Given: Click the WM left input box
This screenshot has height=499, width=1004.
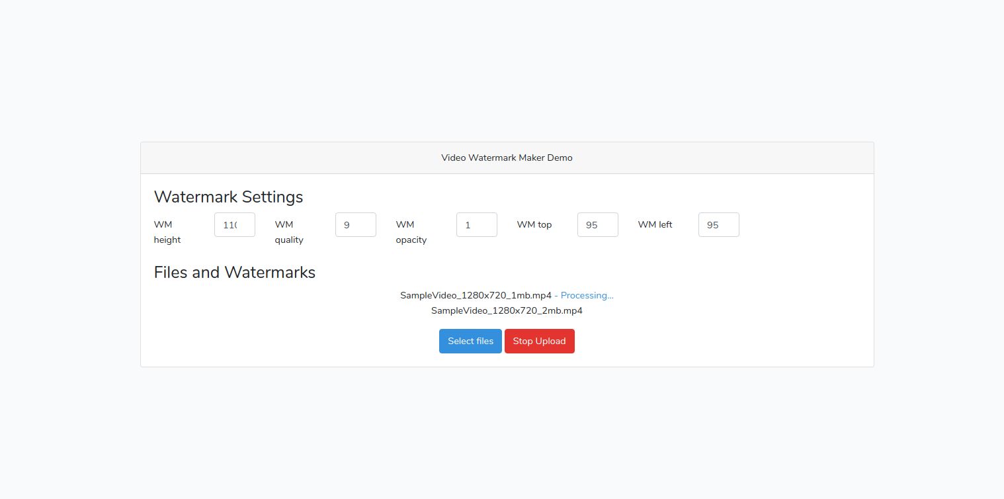Looking at the screenshot, I should click(718, 225).
